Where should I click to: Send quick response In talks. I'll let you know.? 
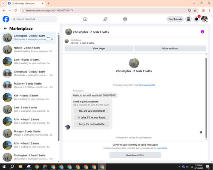92,117
